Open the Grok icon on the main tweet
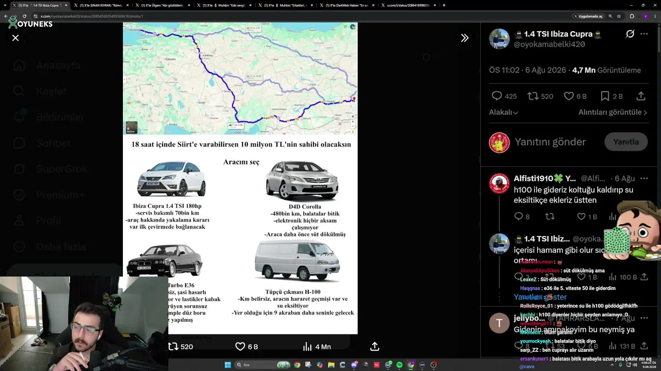 630,34
